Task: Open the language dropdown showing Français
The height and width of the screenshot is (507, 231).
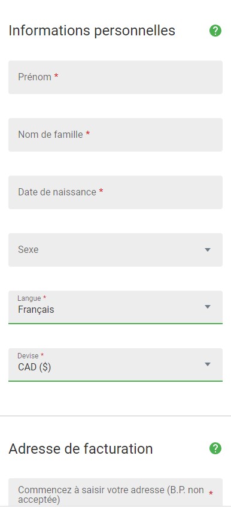Action: [115, 307]
